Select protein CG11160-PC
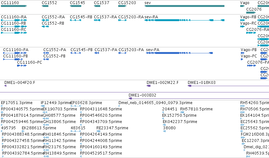 (22, 66)
